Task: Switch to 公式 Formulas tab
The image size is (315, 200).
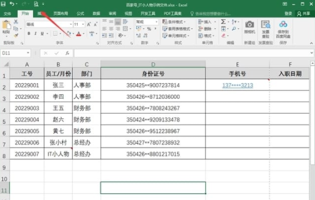Action: click(80, 13)
